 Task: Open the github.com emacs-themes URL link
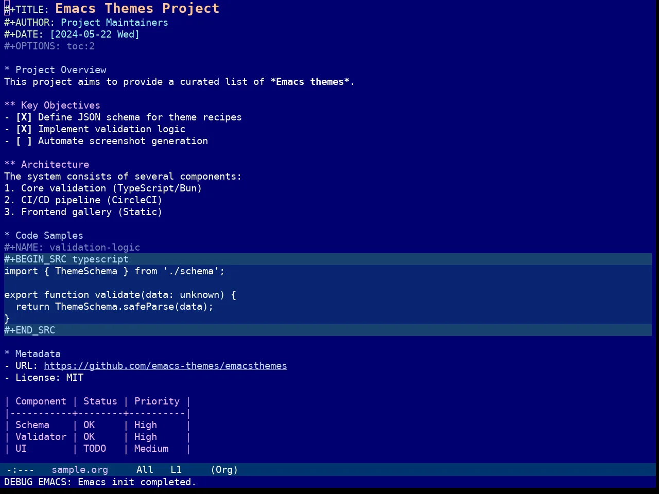pos(165,366)
